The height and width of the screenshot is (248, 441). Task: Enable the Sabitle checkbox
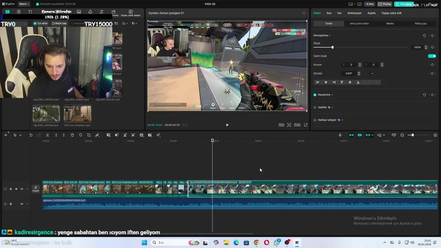pos(315,107)
